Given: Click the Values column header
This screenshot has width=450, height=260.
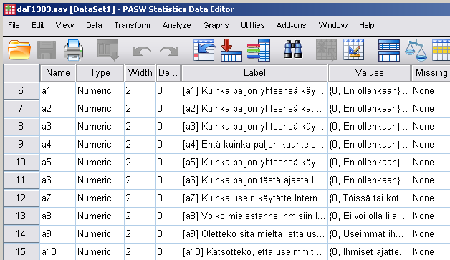Looking at the screenshot, I should [x=369, y=73].
